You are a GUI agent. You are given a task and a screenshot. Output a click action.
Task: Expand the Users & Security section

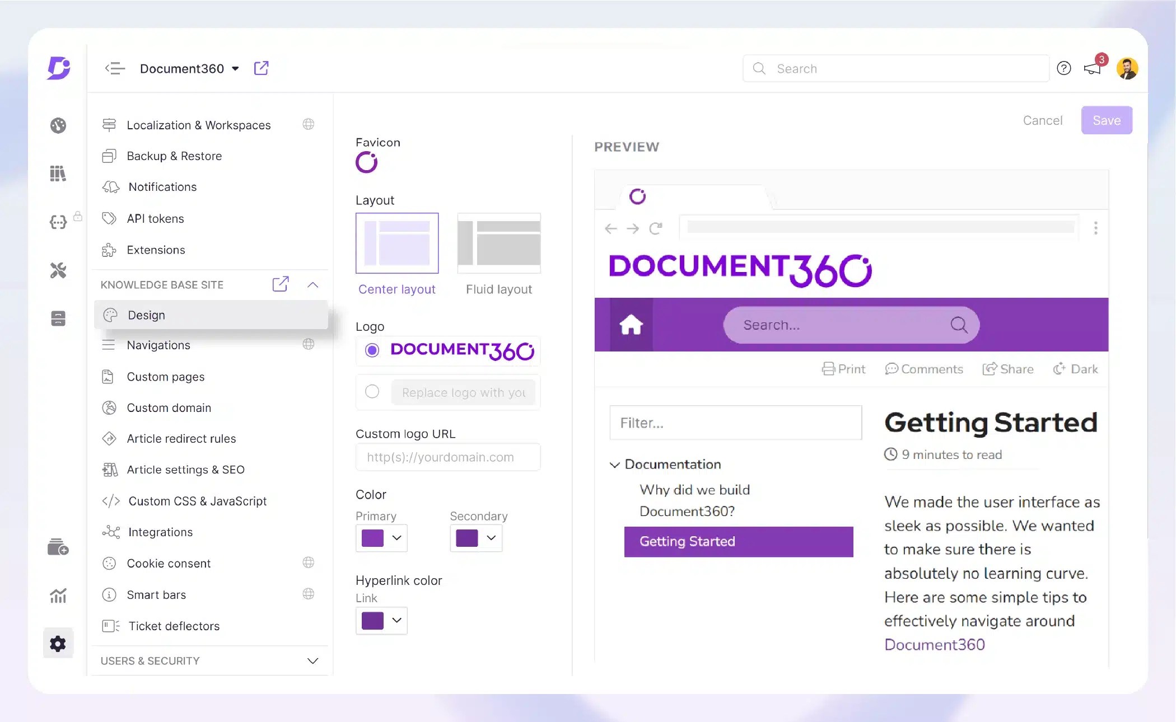[x=312, y=661]
